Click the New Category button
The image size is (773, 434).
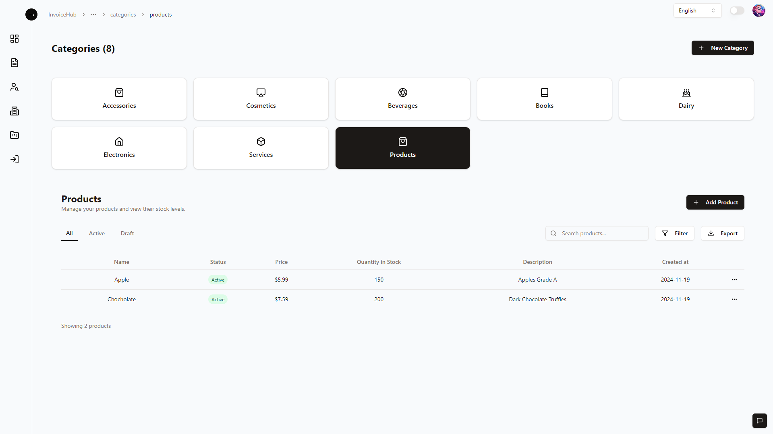(x=723, y=48)
